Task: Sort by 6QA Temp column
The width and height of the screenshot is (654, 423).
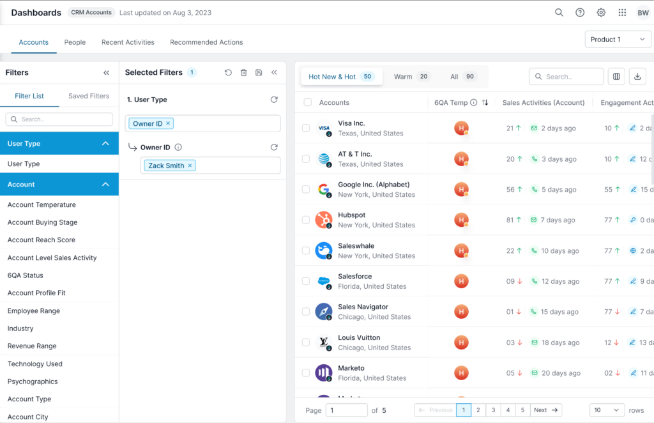Action: tap(485, 103)
